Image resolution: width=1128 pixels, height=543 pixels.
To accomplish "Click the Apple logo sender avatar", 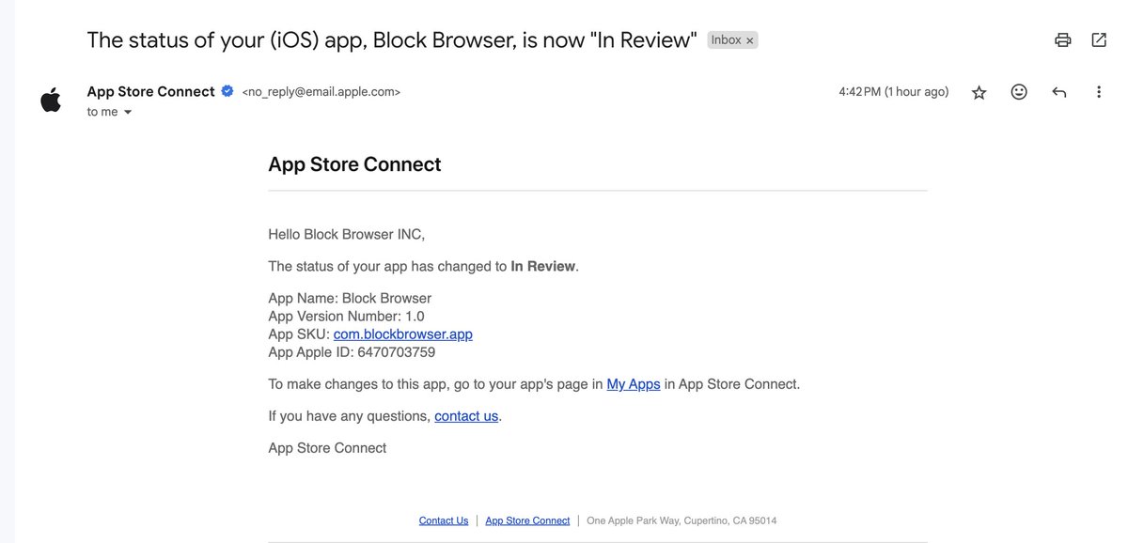I will (x=51, y=100).
